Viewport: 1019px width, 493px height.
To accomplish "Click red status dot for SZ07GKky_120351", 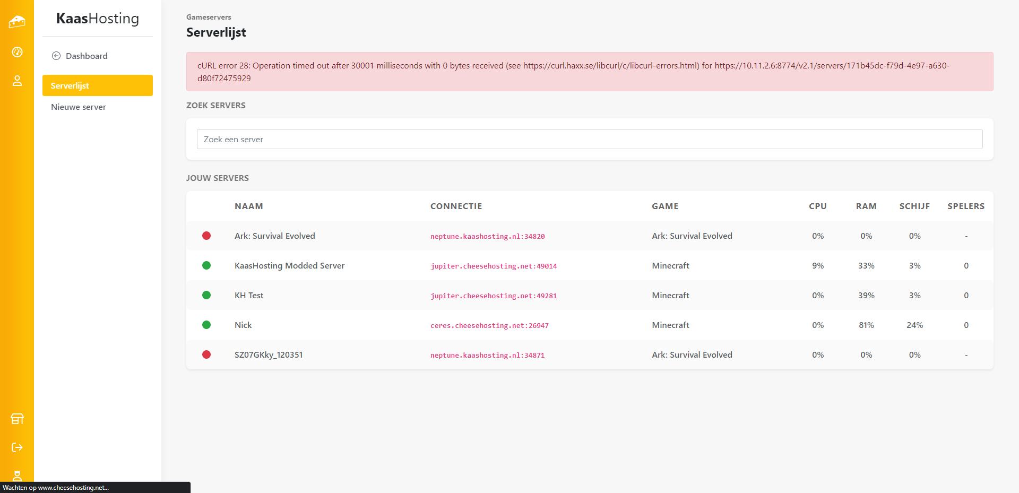I will point(206,354).
